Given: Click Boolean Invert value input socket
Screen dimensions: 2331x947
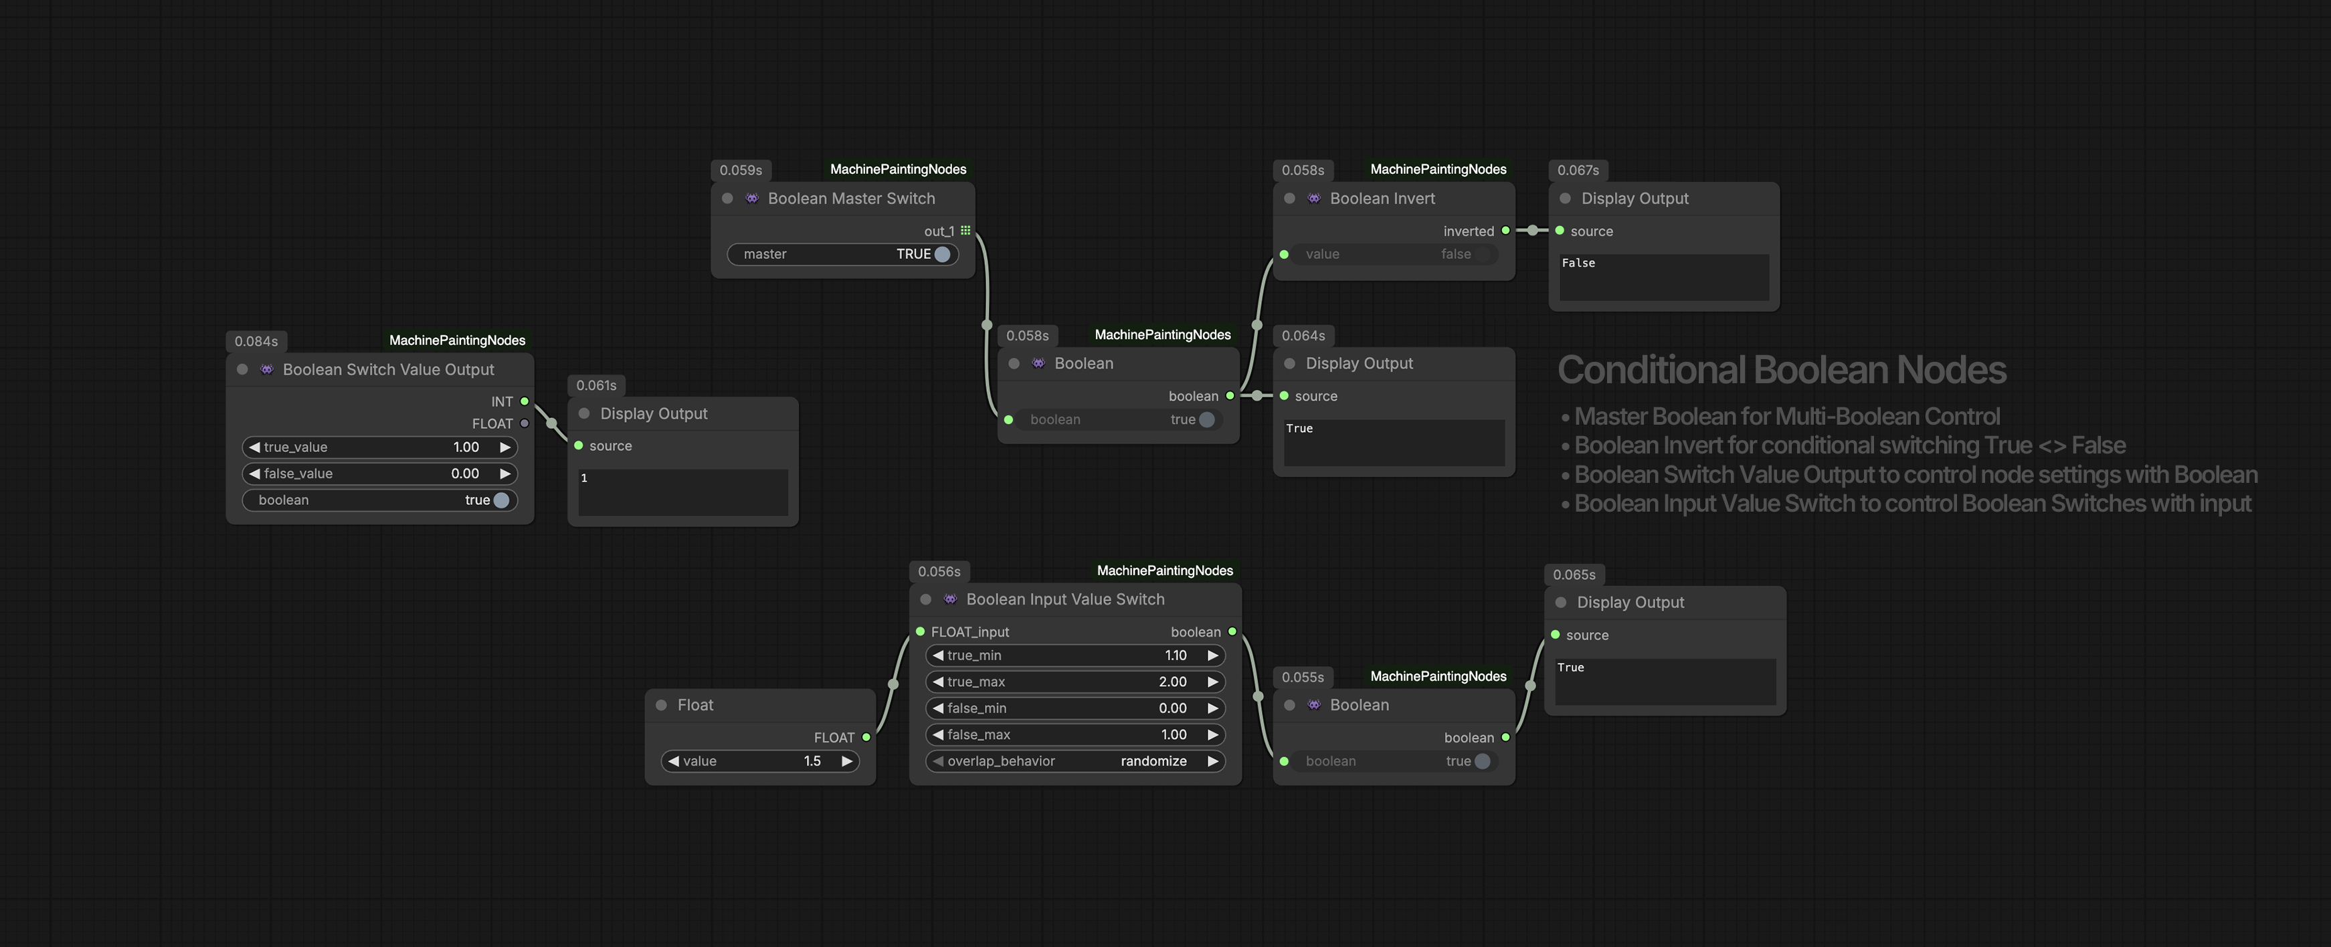Looking at the screenshot, I should (x=1284, y=254).
